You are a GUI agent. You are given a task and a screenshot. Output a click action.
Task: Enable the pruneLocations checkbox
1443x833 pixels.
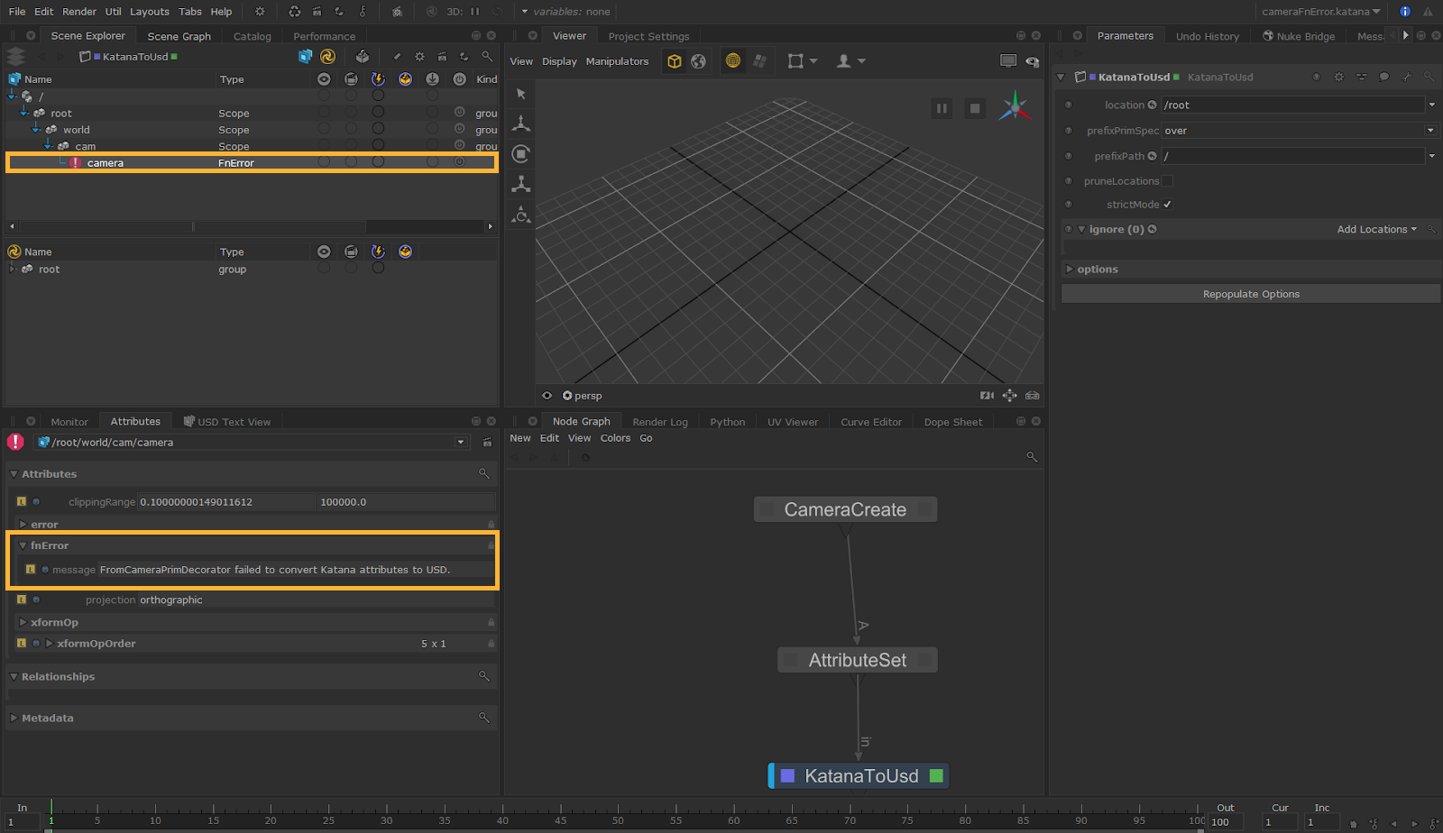[x=1167, y=181]
